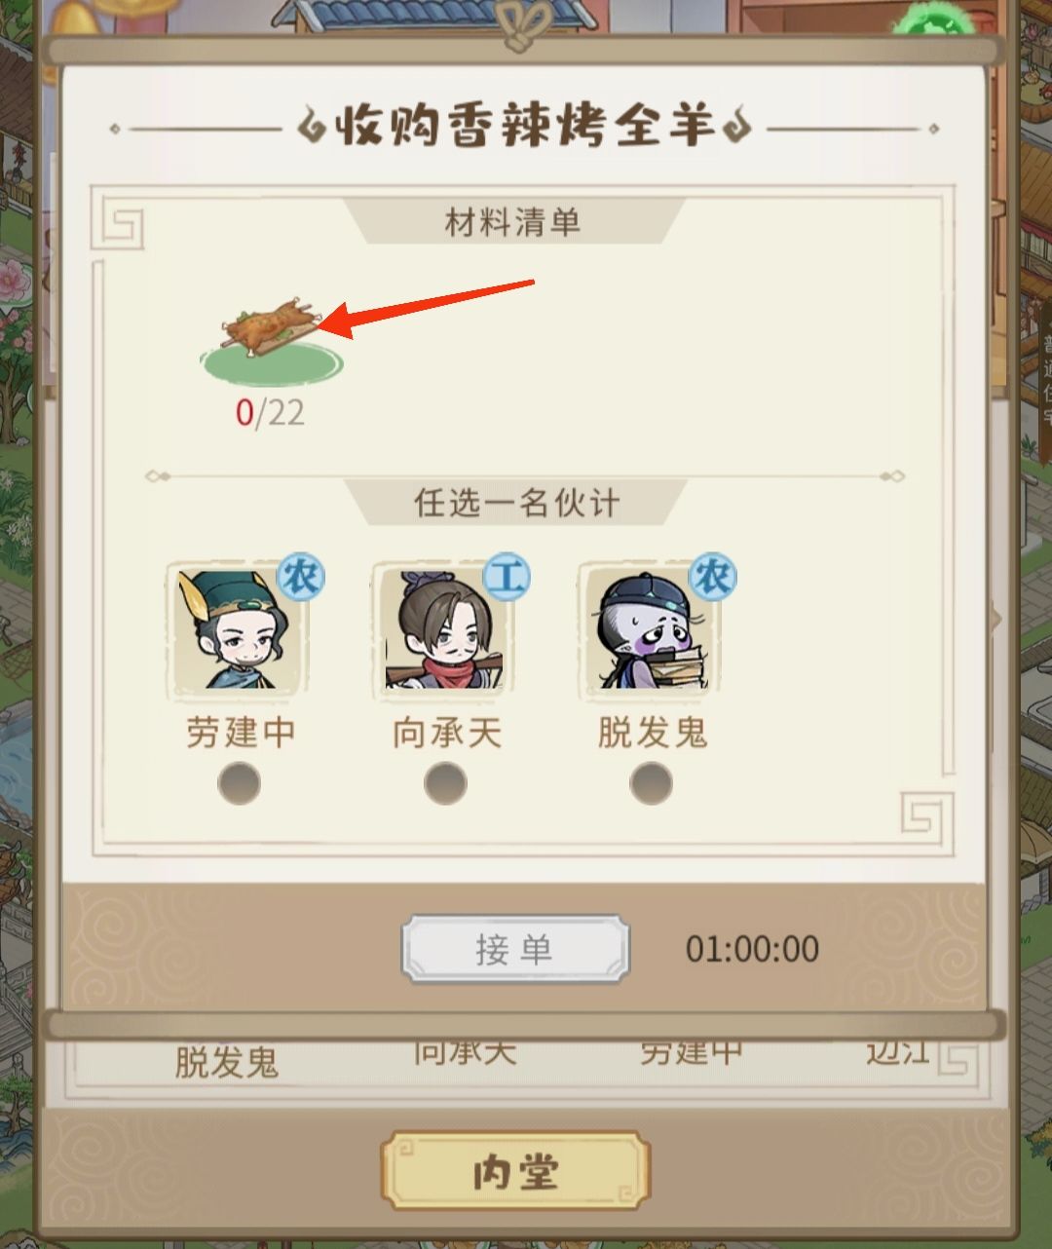Click the 0/22 quantity counter

click(x=270, y=412)
